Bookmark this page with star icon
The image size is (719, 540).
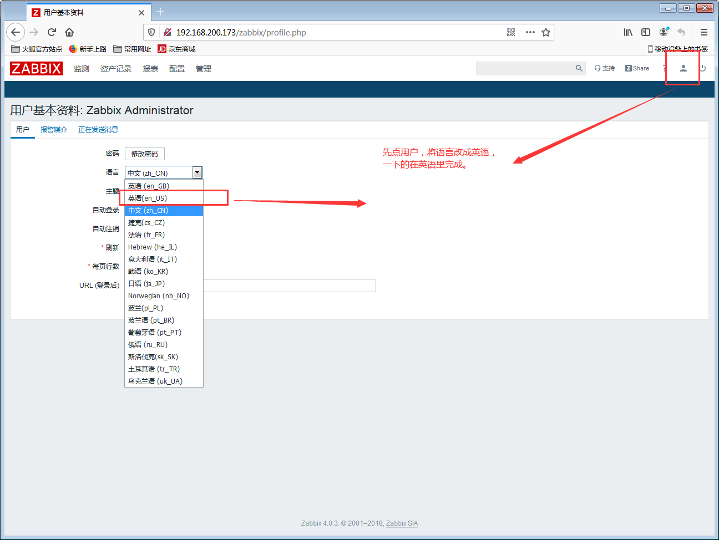(x=546, y=32)
